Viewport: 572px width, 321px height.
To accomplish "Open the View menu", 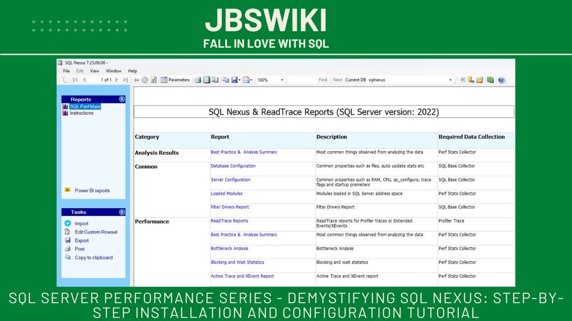I will [x=95, y=71].
